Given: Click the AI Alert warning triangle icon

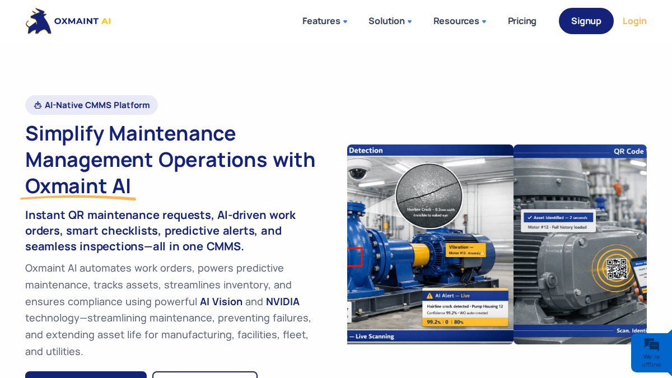Looking at the screenshot, I should point(430,296).
